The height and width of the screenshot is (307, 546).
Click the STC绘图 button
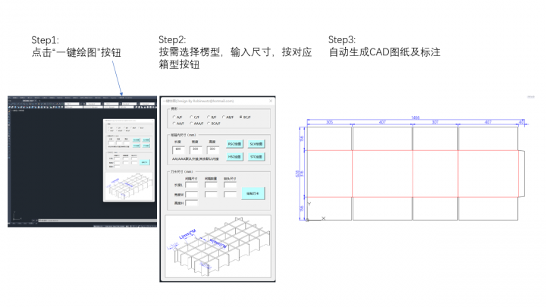coord(256,157)
